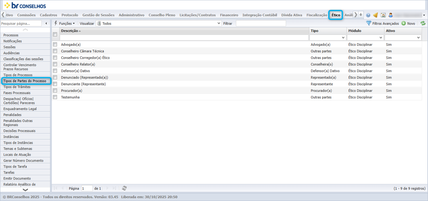Screen dimensions: 428x201
Task: Click the user profile avatar icon
Action: coord(391,15)
